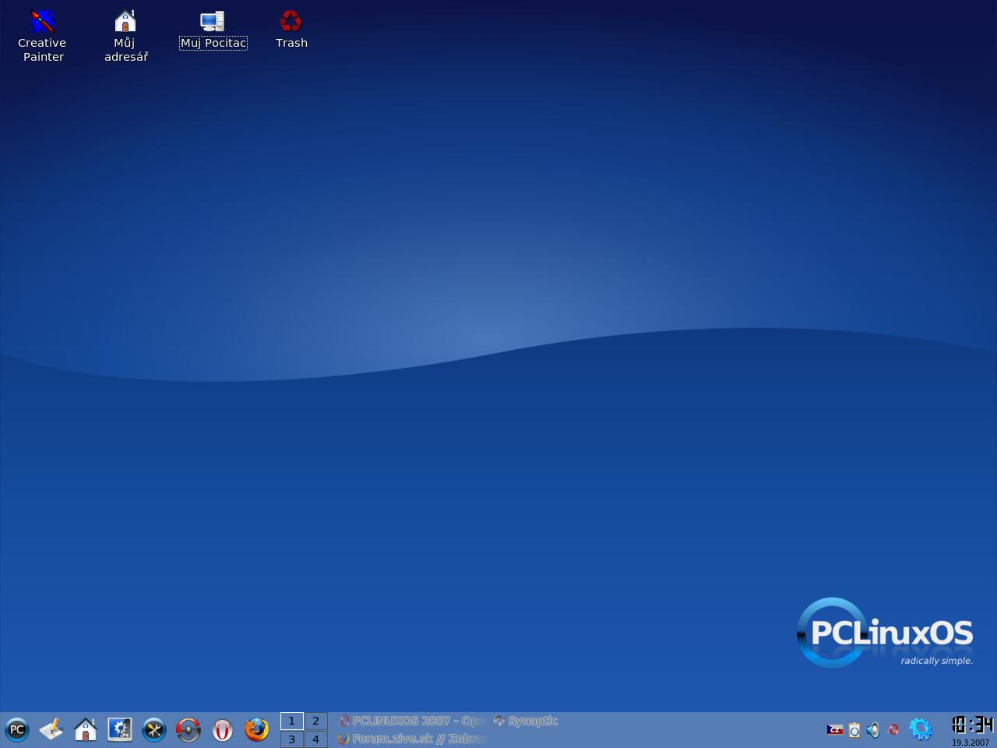Open the clipboard tool in system tray
997x748 pixels.
pos(854,730)
